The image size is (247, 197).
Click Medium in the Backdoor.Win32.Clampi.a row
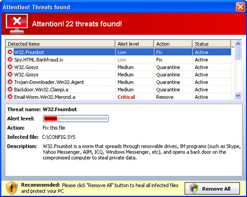click(x=126, y=90)
